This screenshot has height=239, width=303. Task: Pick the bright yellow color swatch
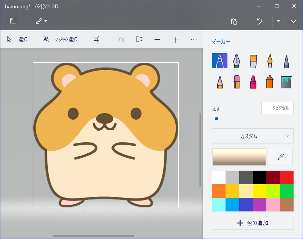tap(260, 191)
